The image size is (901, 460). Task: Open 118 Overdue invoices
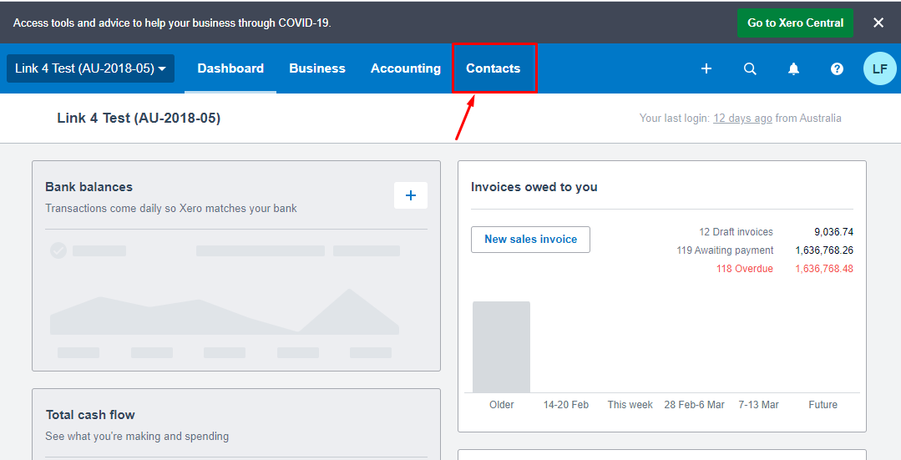[x=744, y=269]
